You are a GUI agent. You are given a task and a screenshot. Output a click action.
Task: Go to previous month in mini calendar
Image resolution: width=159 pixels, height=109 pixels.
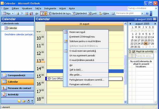click(130, 24)
